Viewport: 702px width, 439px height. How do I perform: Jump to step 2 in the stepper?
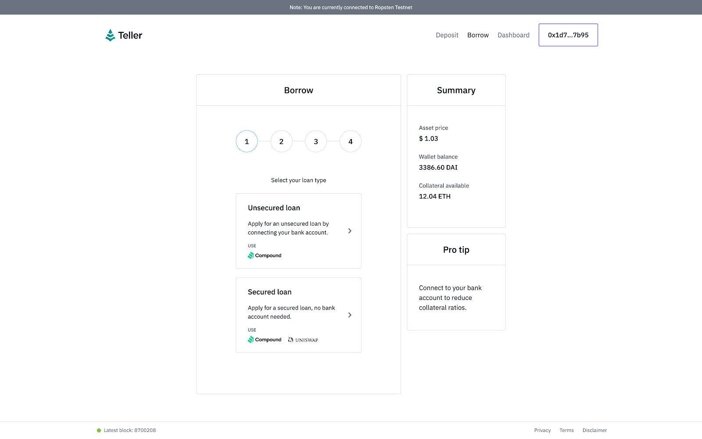pos(281,141)
